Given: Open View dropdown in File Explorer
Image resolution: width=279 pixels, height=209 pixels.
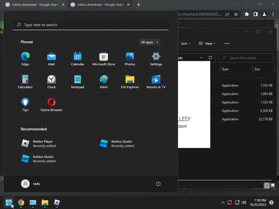Looking at the screenshot, I should (207, 44).
